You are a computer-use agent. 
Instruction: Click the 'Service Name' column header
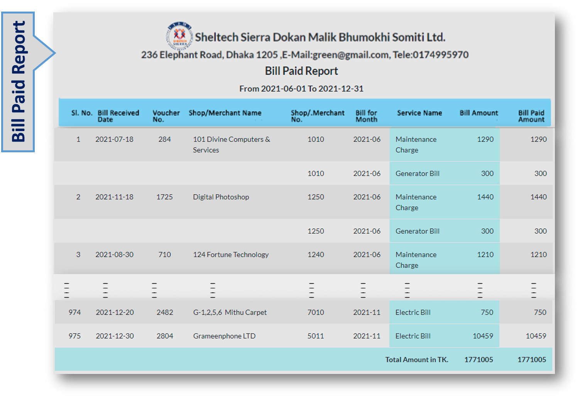(x=419, y=113)
